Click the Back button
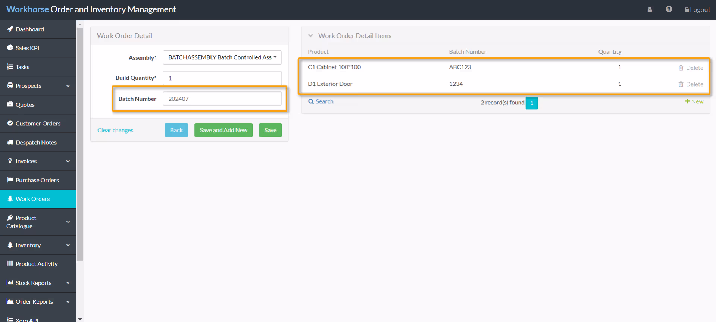Image resolution: width=716 pixels, height=322 pixels. [x=176, y=130]
